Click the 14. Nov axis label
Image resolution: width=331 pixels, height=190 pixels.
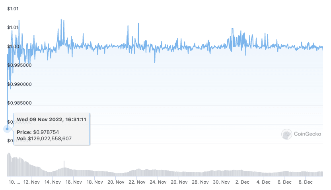click(x=53, y=182)
